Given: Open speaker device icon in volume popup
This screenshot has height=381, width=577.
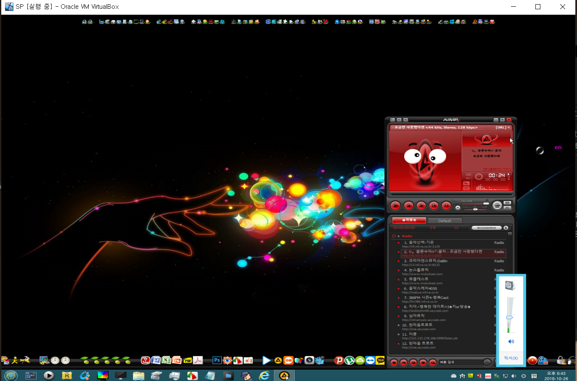Looking at the screenshot, I should tap(510, 286).
